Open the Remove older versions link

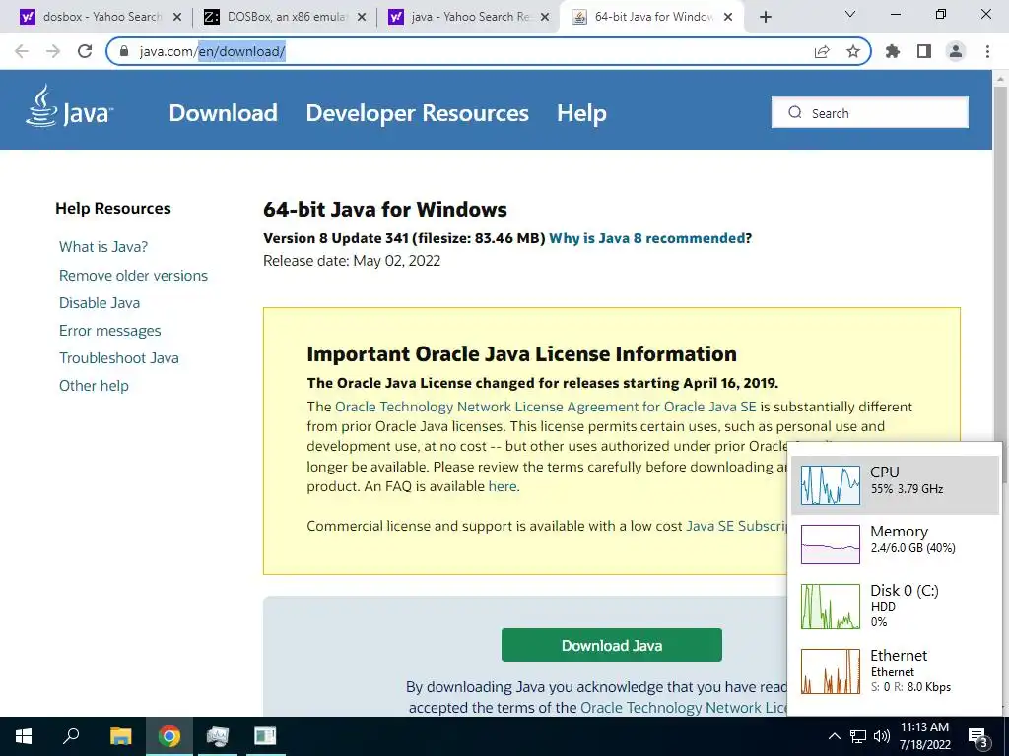coord(133,276)
